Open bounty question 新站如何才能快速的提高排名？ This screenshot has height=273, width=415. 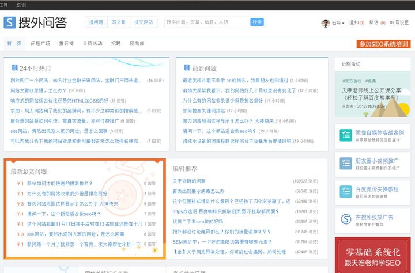coord(59,183)
